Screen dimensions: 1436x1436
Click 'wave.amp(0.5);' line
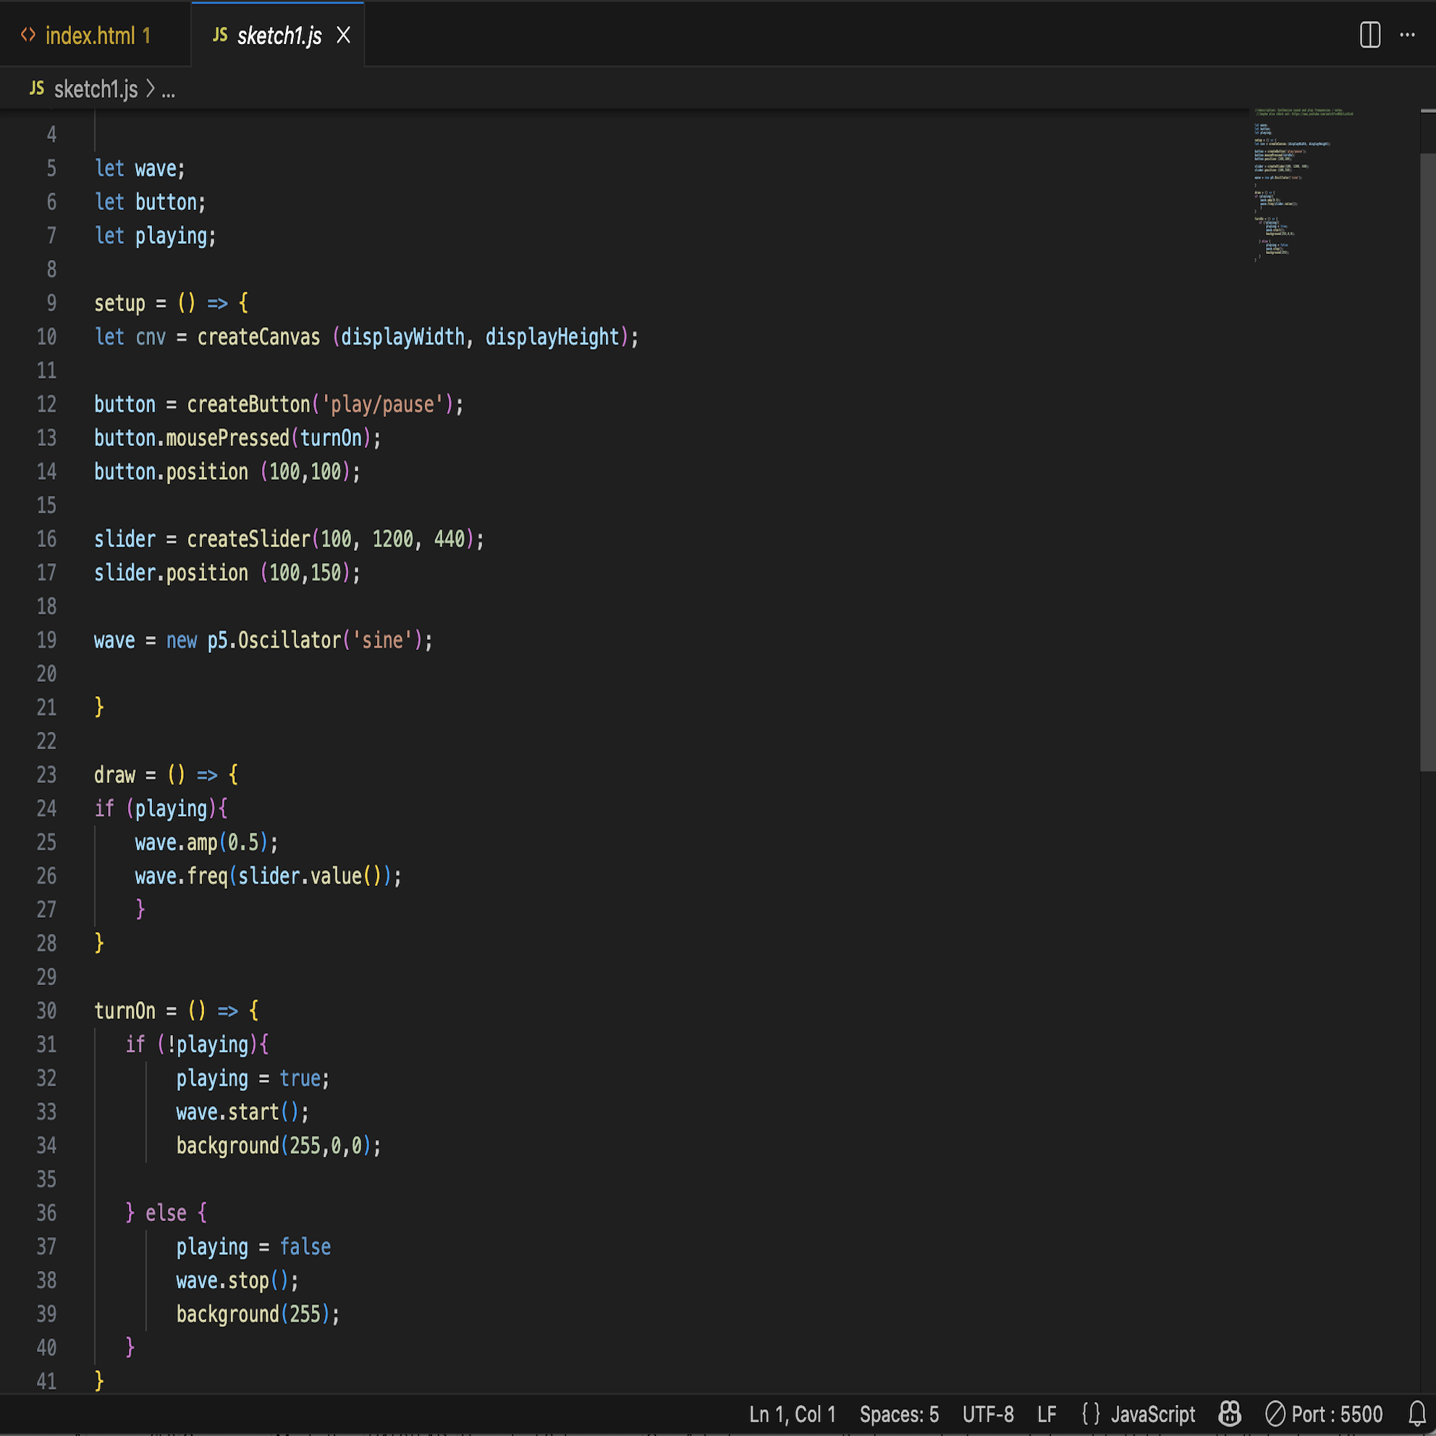pos(206,843)
